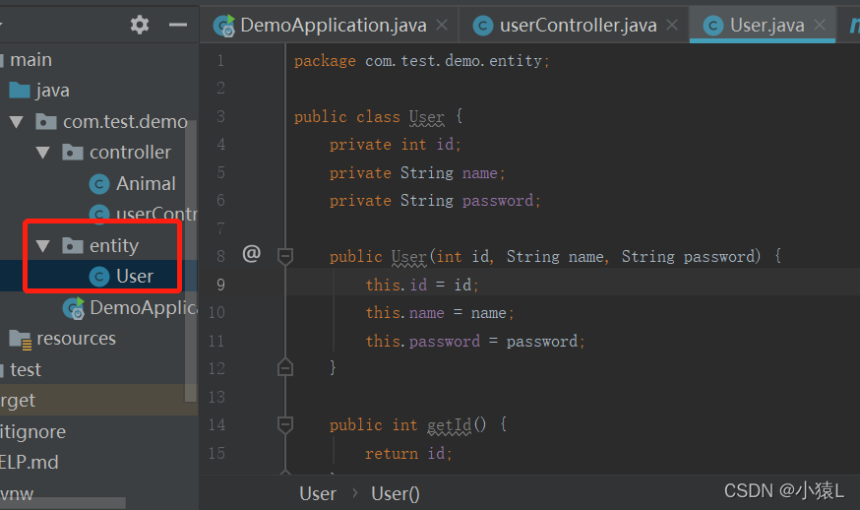The image size is (860, 510).
Task: Select the .gitignore file row
Action: (32, 431)
